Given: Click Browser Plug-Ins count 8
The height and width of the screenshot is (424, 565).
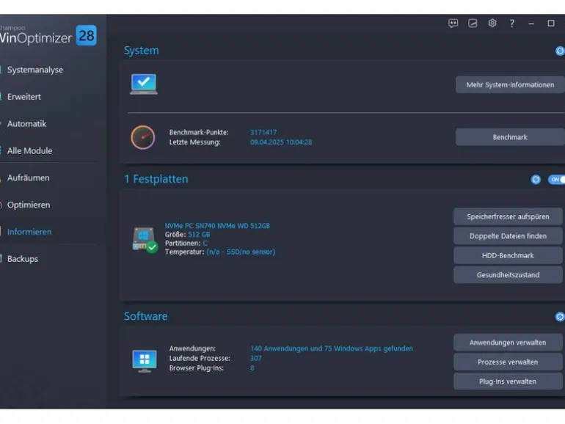Looking at the screenshot, I should (x=252, y=368).
